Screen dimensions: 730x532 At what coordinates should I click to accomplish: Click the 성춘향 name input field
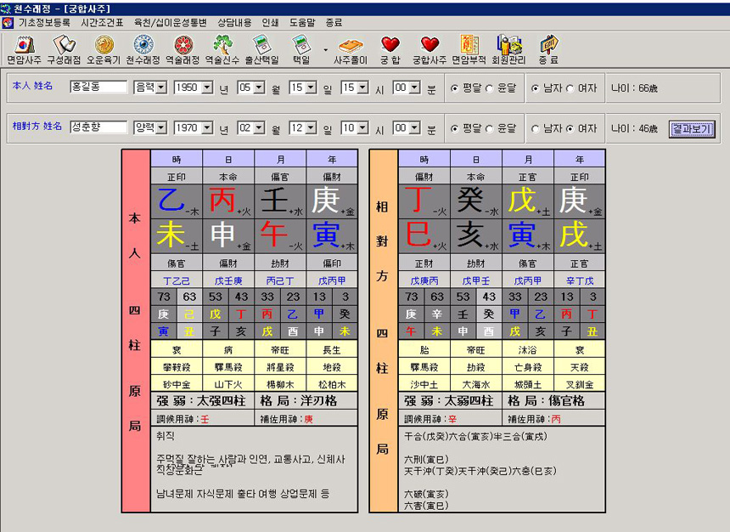[98, 127]
